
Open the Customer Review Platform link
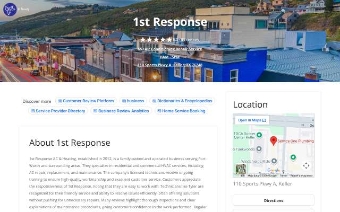86,101
